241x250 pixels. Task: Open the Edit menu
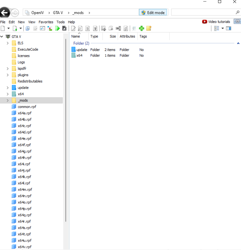[x=12, y=22]
